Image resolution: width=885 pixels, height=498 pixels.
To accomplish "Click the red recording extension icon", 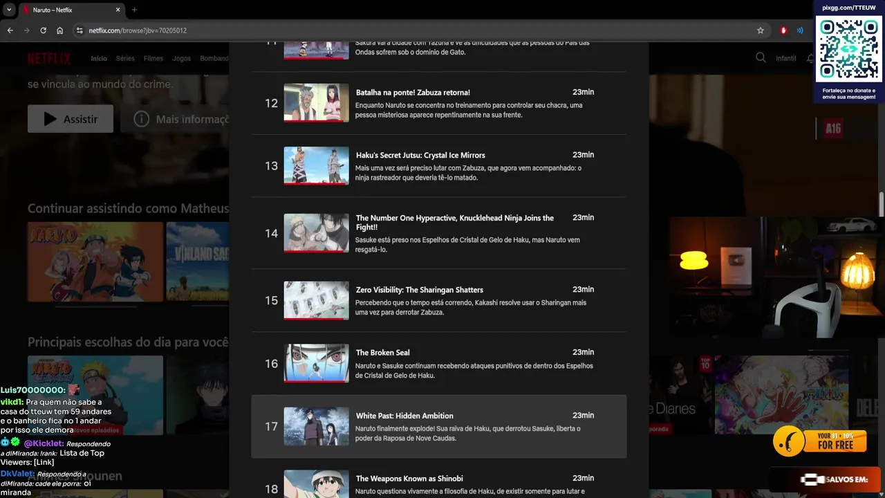I will click(783, 30).
